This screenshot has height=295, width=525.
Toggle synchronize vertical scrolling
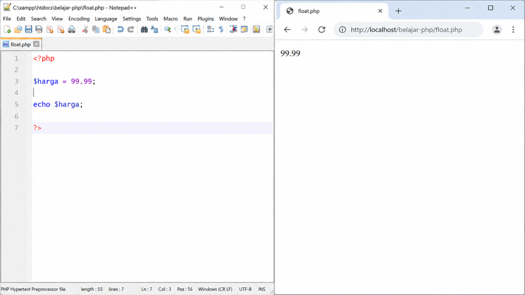[x=185, y=29]
